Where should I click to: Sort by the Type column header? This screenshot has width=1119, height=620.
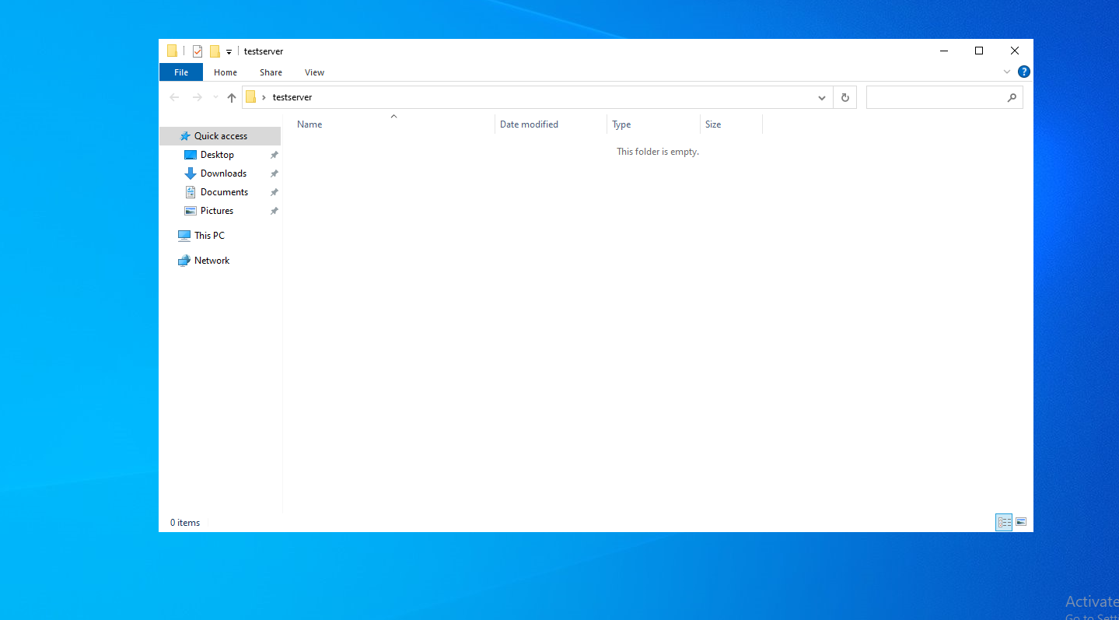pos(654,124)
